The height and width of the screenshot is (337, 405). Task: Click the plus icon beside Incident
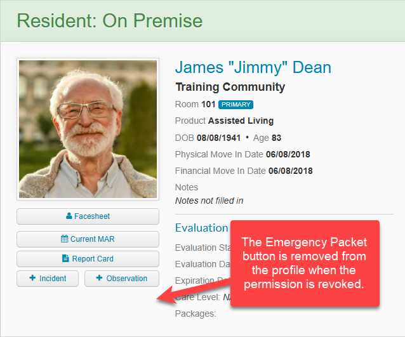(32, 278)
